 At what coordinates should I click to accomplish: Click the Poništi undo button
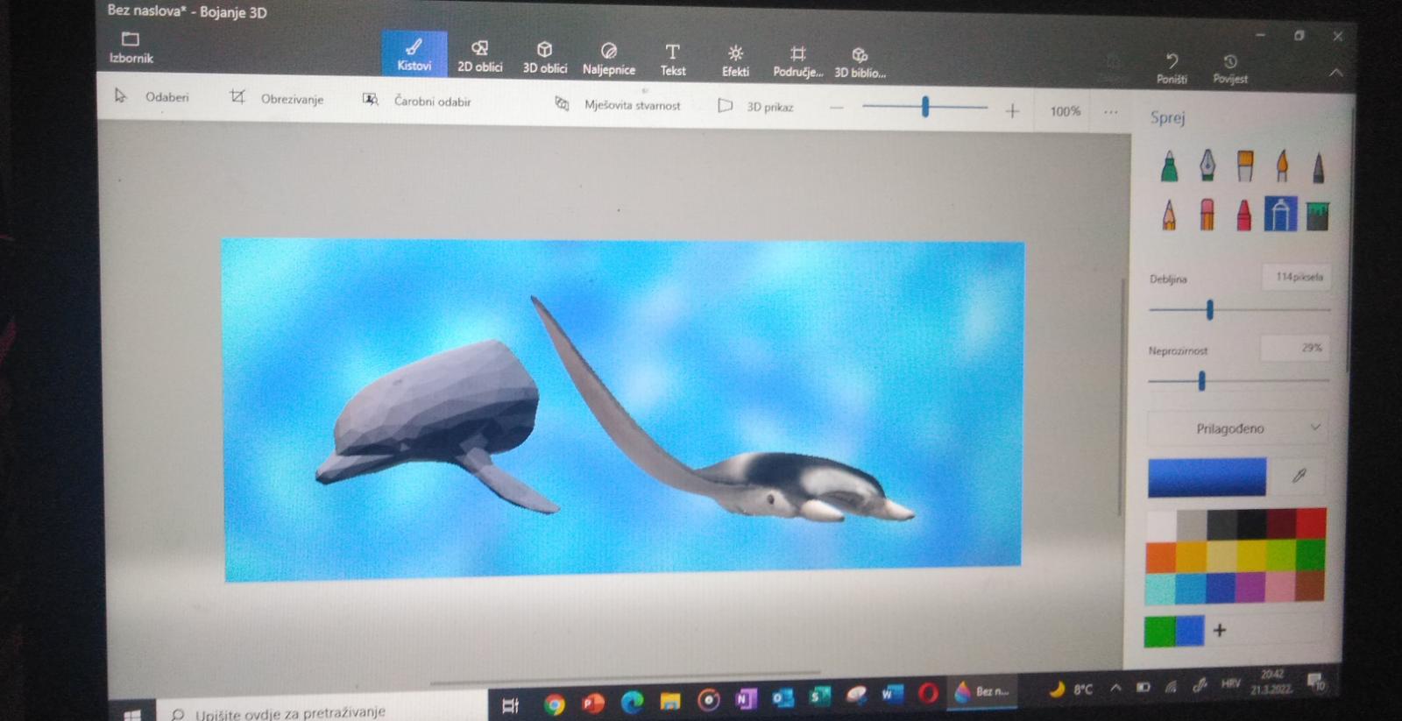tap(1172, 67)
